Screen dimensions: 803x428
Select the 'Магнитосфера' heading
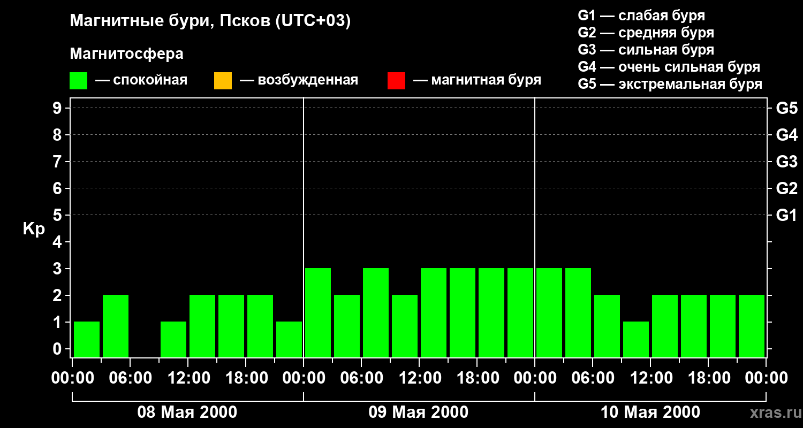coord(127,54)
